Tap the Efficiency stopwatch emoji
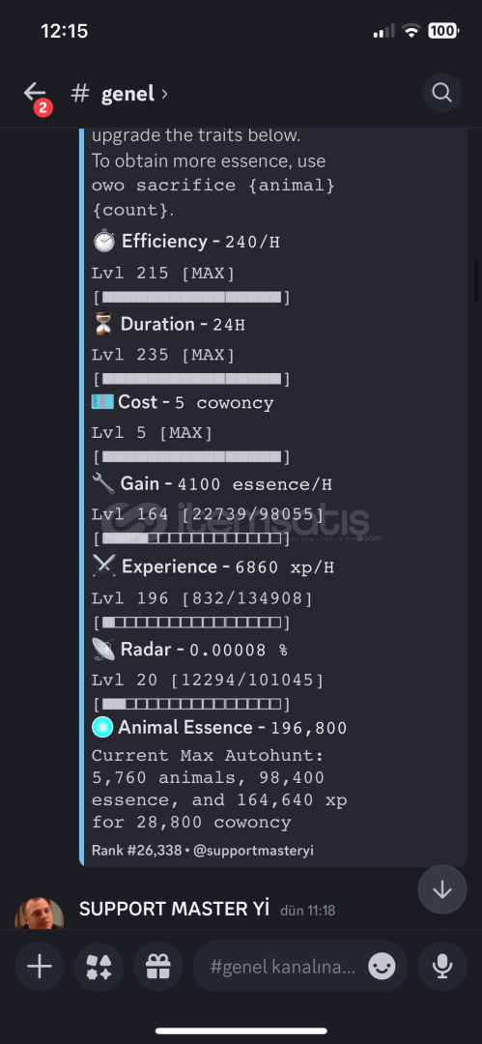 (104, 241)
